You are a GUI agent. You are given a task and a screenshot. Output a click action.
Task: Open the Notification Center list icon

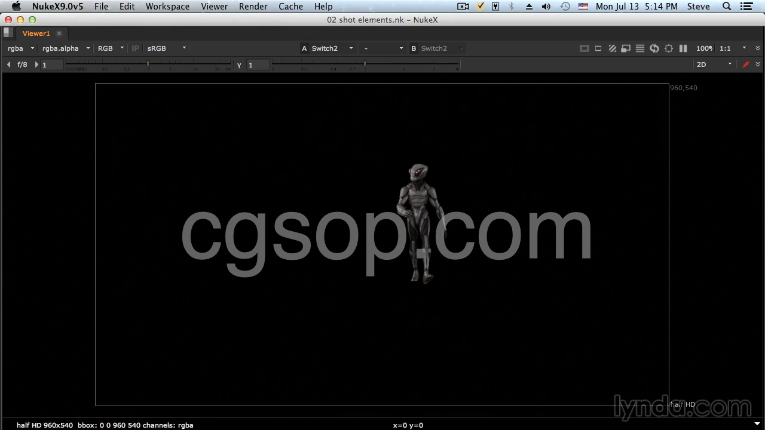(x=747, y=7)
